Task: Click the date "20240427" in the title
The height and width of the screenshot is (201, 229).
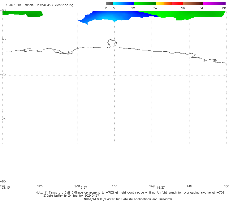Action: click(45, 5)
